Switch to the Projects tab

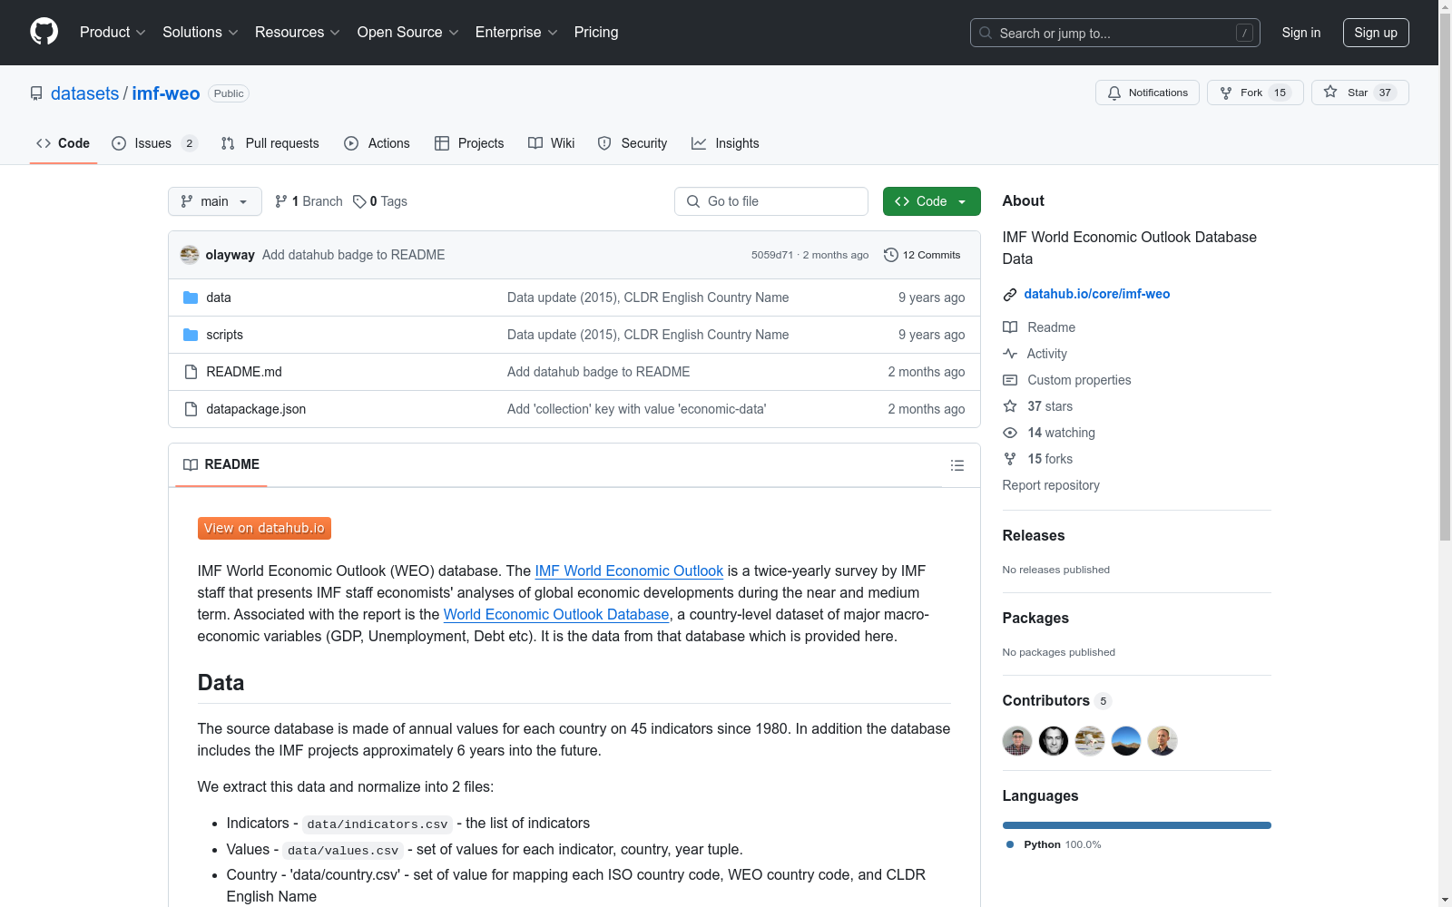469,143
